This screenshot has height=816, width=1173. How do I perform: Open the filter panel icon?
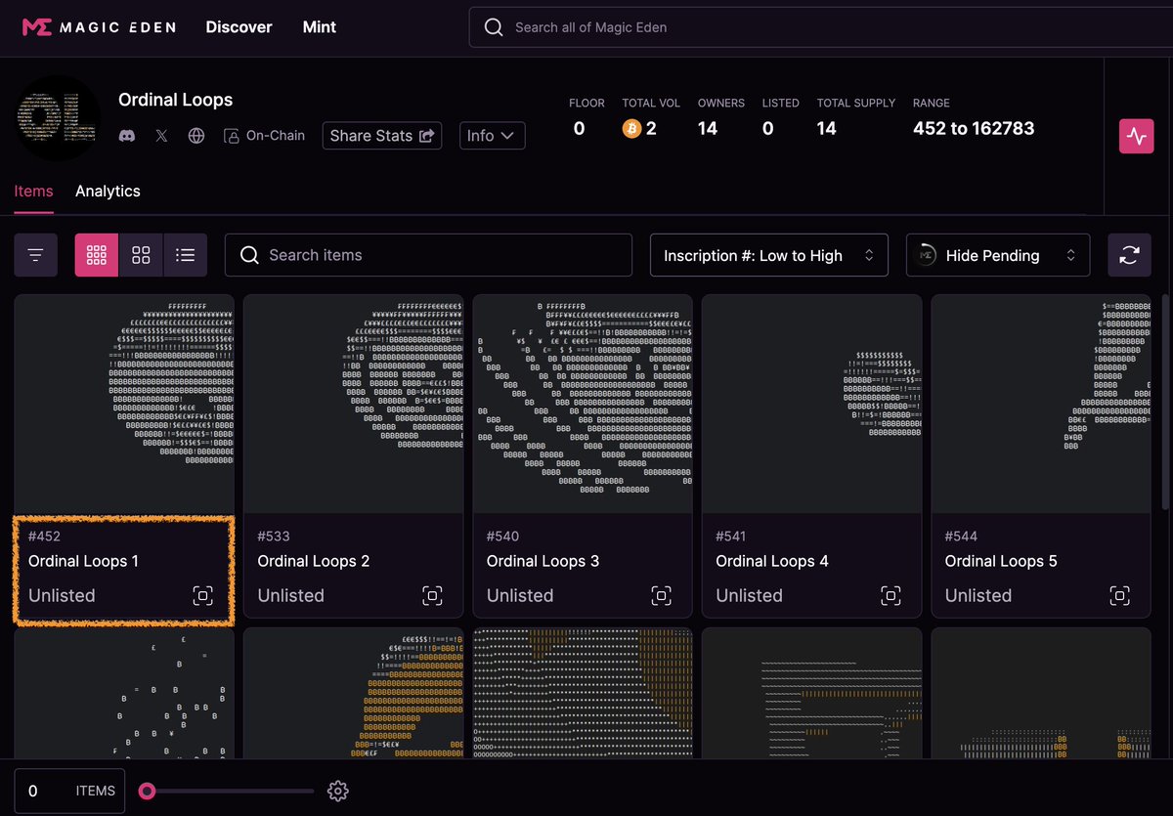[x=36, y=255]
